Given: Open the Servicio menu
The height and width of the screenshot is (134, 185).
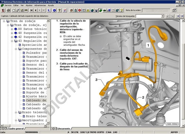Looking at the screenshot, I should [x=8, y=6].
